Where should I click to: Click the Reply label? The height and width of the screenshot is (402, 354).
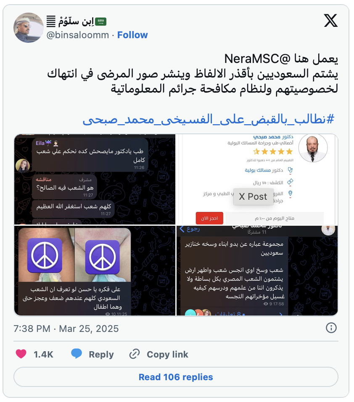click(x=101, y=354)
